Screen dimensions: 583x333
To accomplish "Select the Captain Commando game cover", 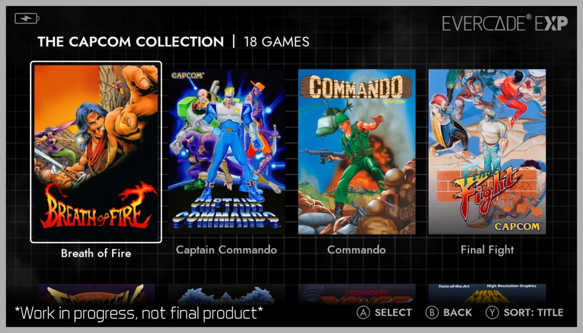I will coord(226,152).
